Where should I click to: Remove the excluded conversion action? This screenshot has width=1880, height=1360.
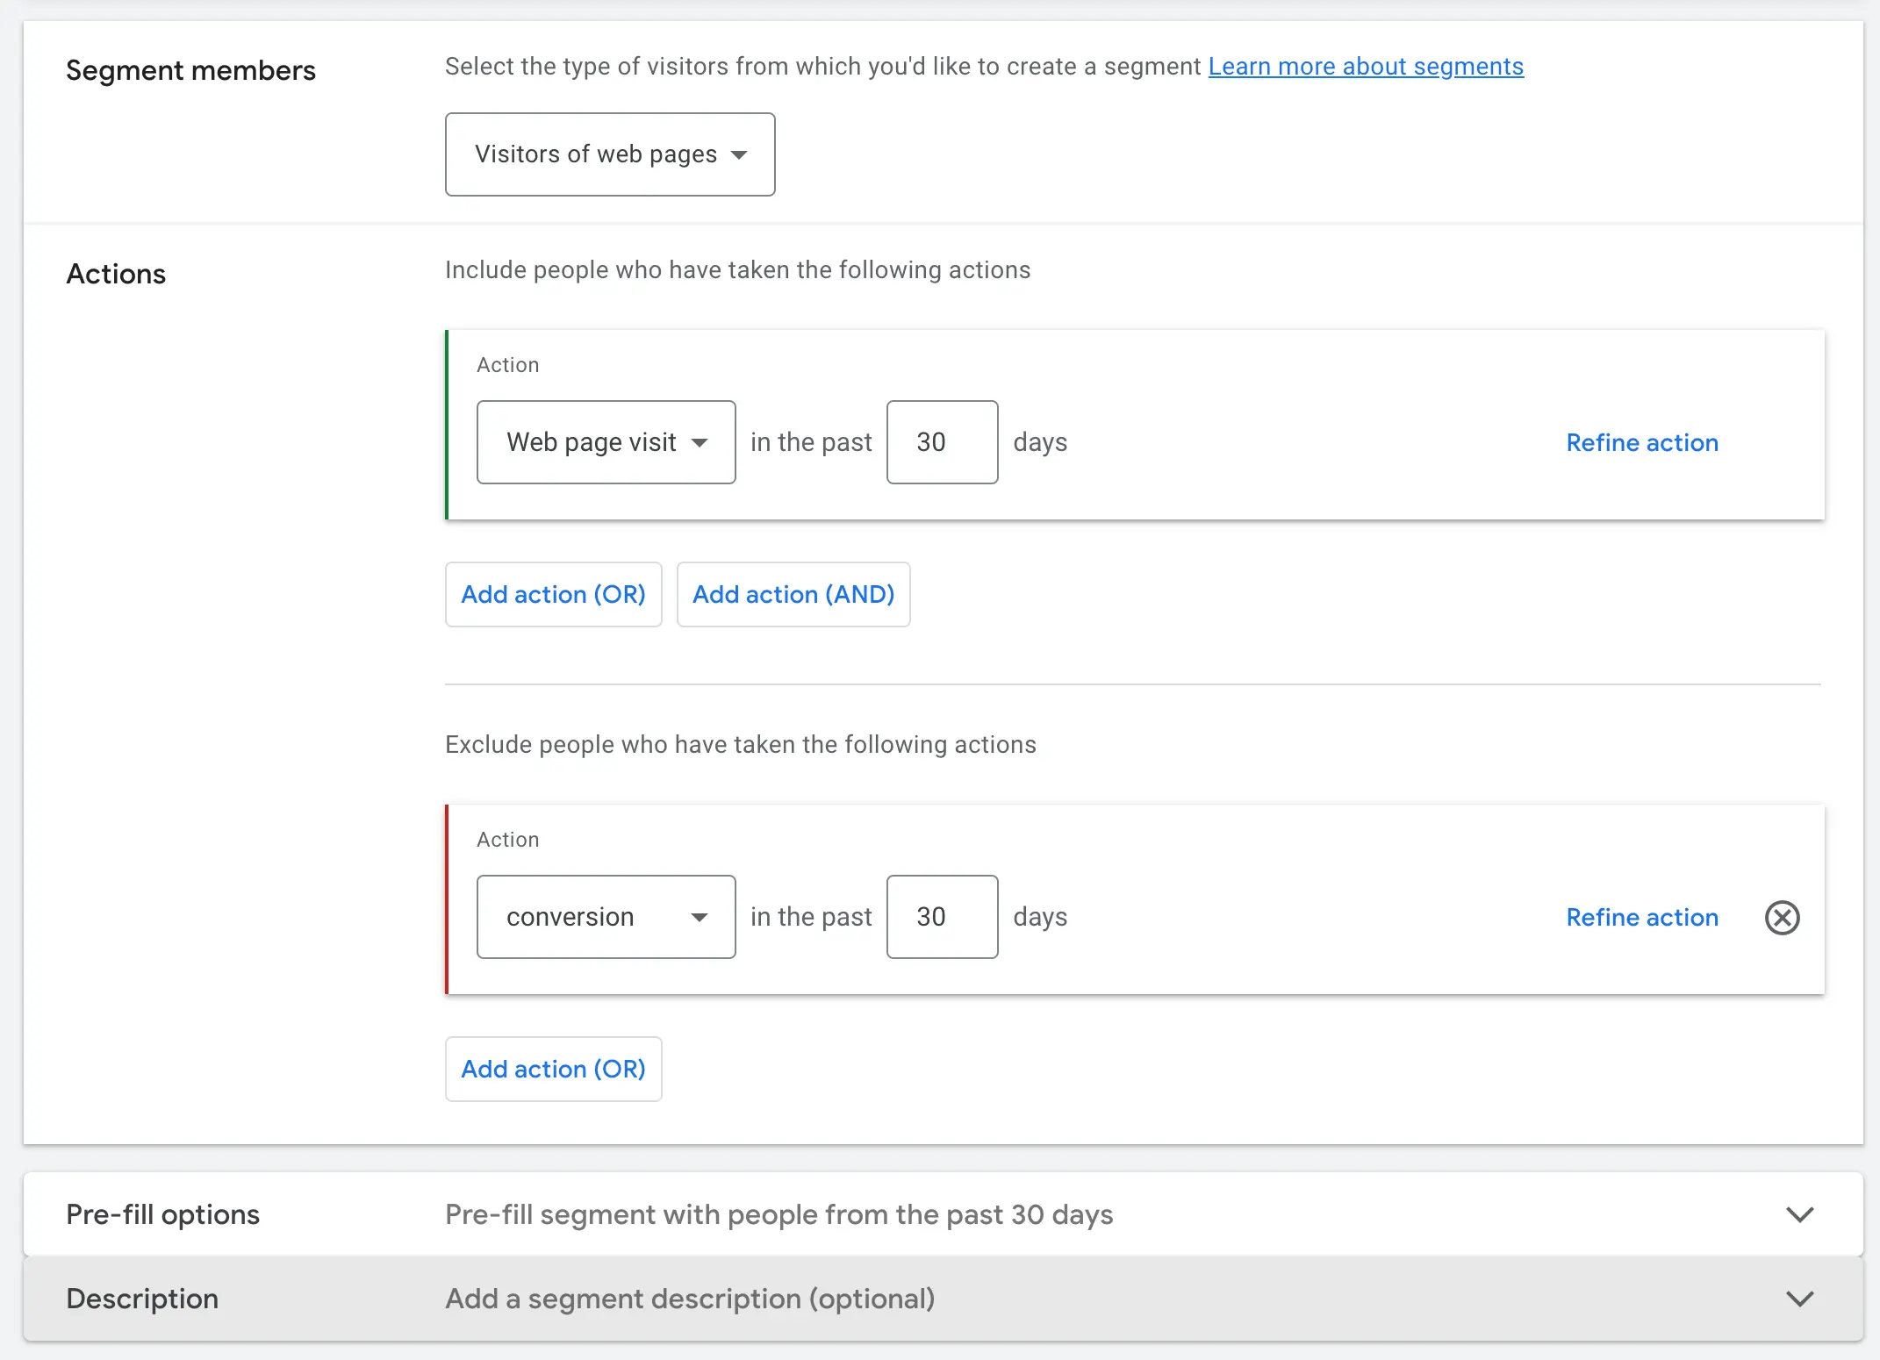pos(1782,918)
